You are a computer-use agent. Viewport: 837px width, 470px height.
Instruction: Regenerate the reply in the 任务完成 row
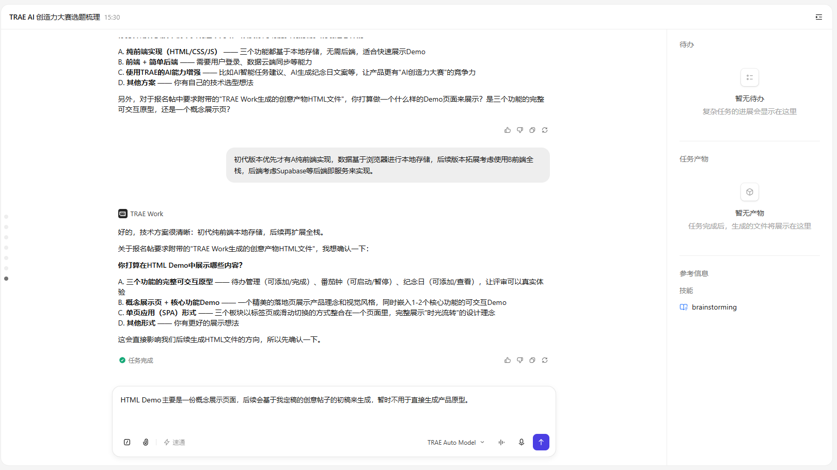(x=545, y=360)
